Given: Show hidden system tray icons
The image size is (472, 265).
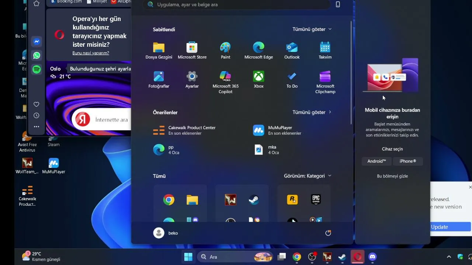Looking at the screenshot, I should click(x=449, y=257).
